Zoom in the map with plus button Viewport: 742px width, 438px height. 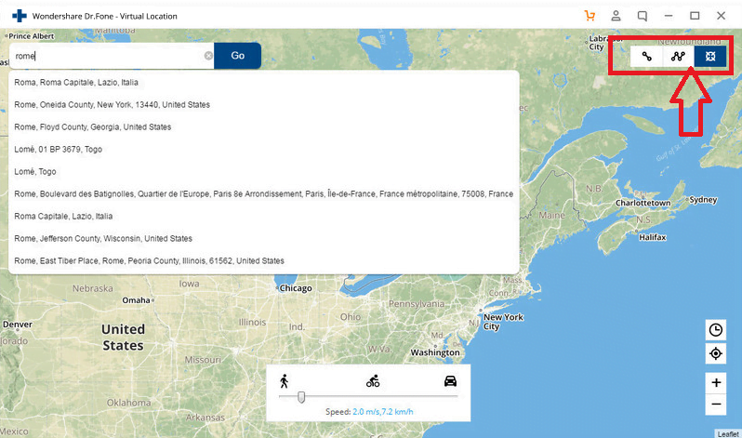(715, 382)
